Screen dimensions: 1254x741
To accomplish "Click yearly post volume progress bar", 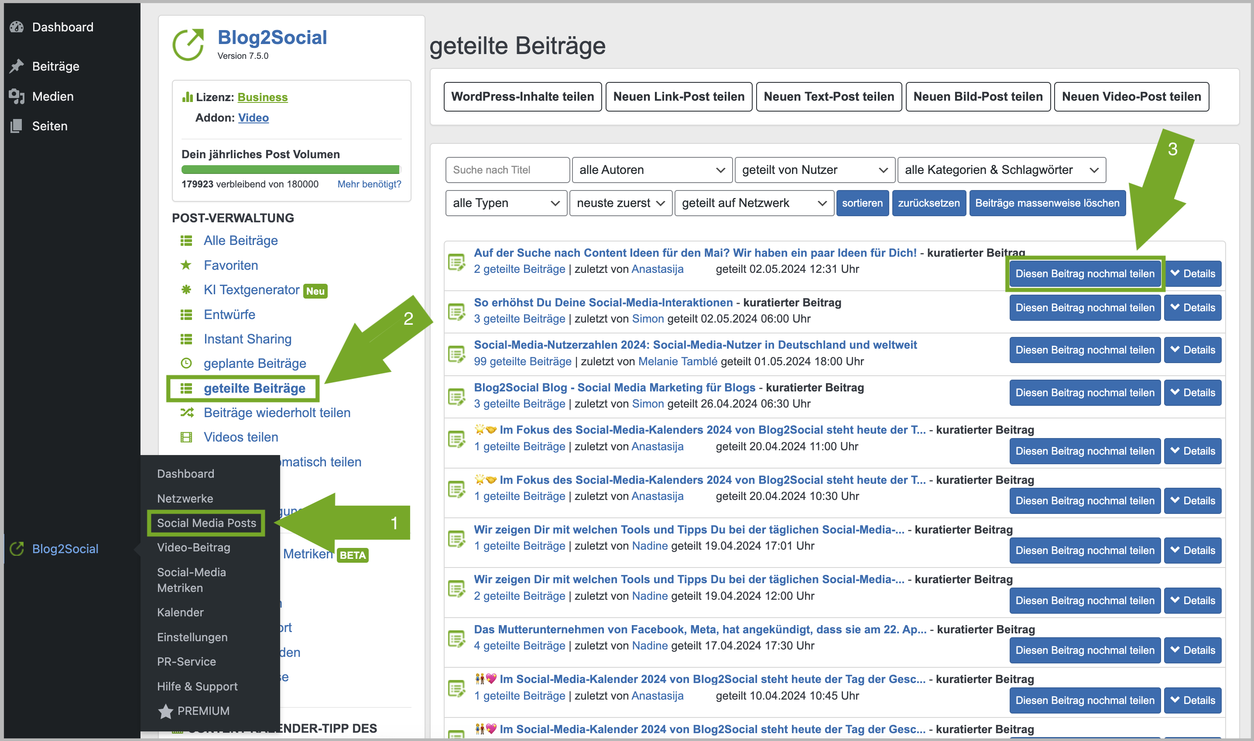I will (291, 170).
